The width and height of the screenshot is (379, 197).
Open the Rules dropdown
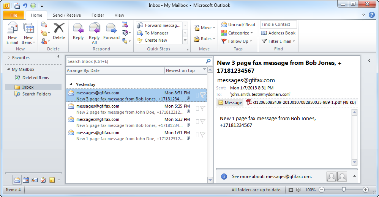[x=204, y=39]
